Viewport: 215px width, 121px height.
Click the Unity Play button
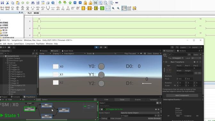pyautogui.click(x=96, y=47)
